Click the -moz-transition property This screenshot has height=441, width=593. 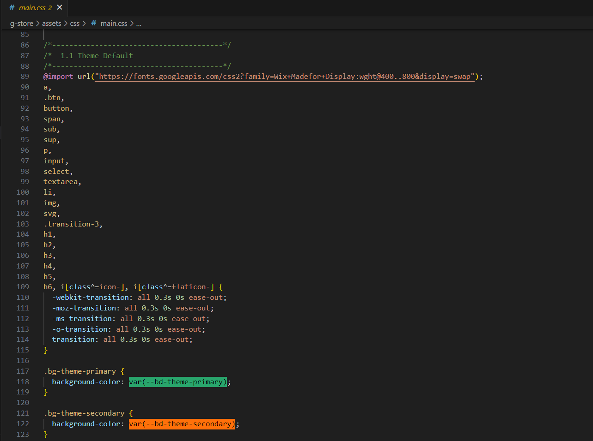click(x=84, y=308)
